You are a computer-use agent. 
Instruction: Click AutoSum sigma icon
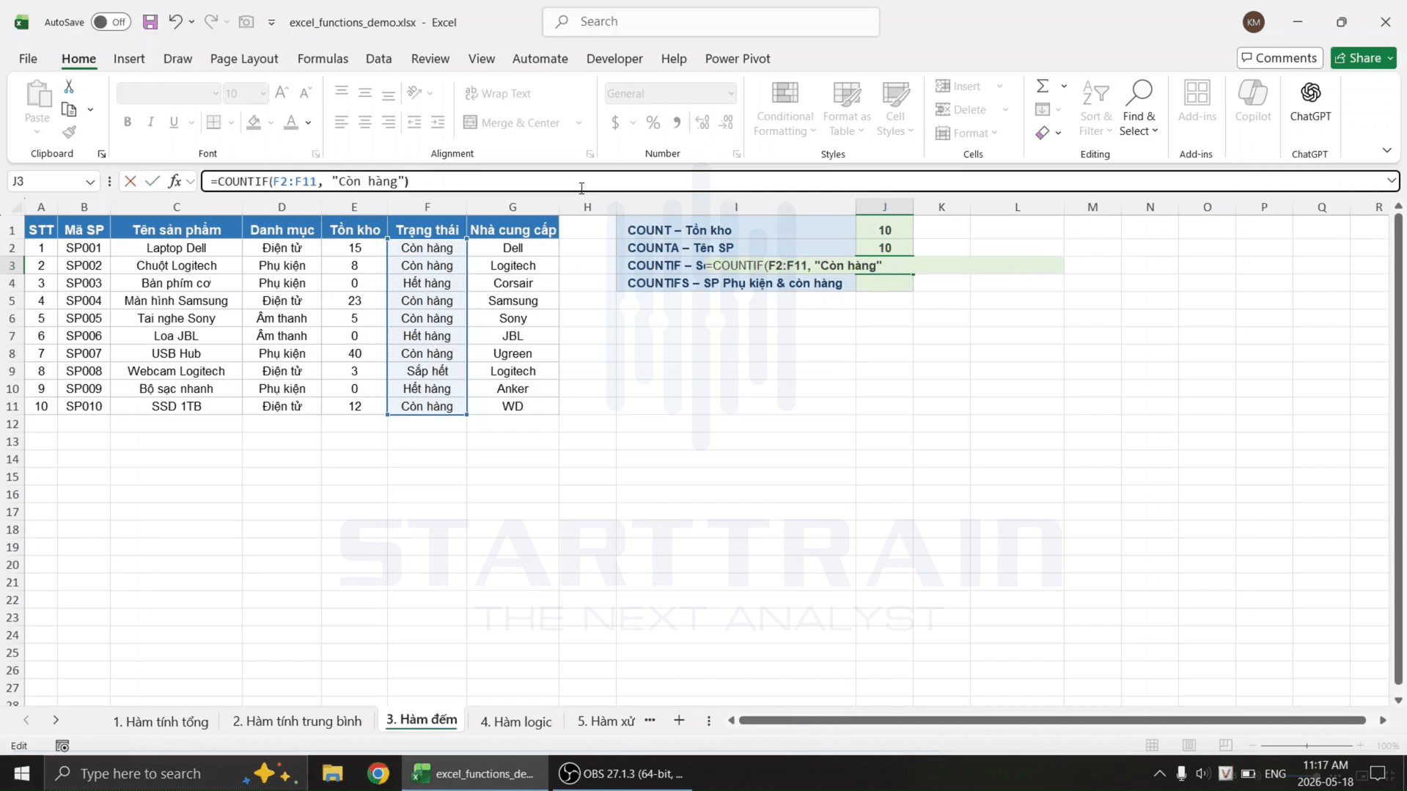1043,87
